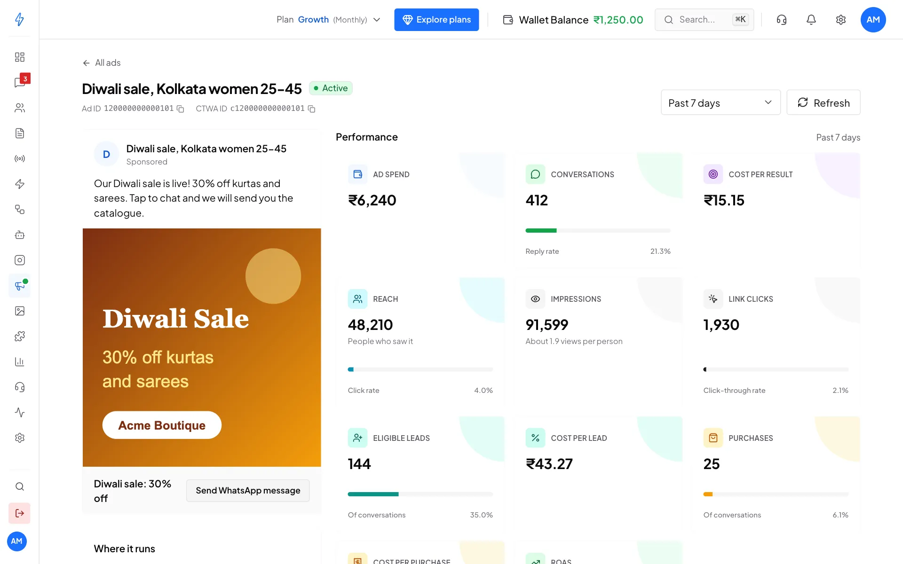Click the Explore plans button
This screenshot has height=564, width=903.
(x=436, y=20)
